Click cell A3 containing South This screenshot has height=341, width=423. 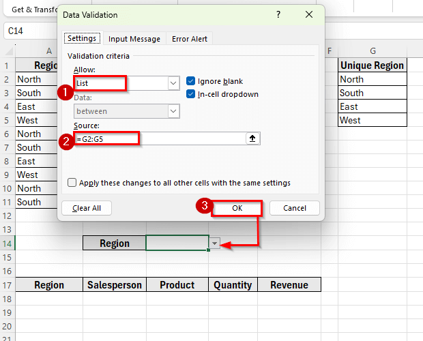point(36,93)
